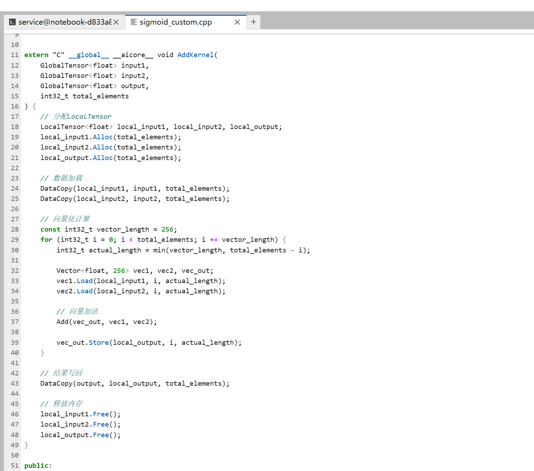Click 'int32_t total_elements' on line 15
Screen dimensions: 534x471
pos(85,96)
